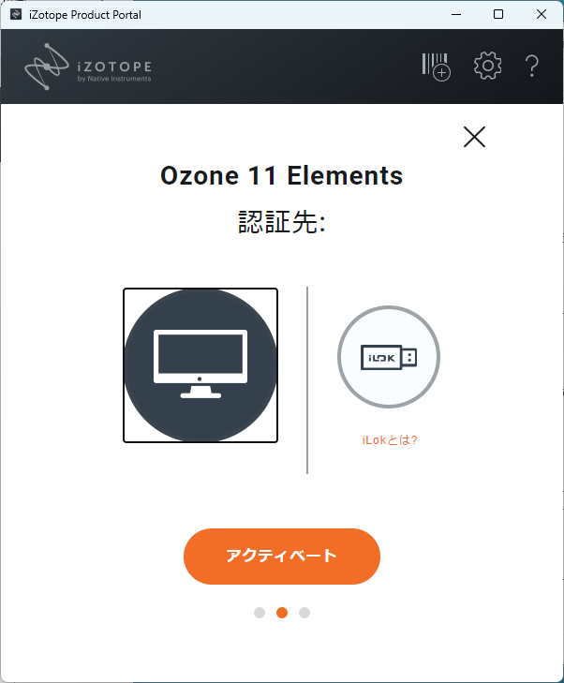This screenshot has height=683, width=564.
Task: Select the active orange pagination dot
Action: 282,613
